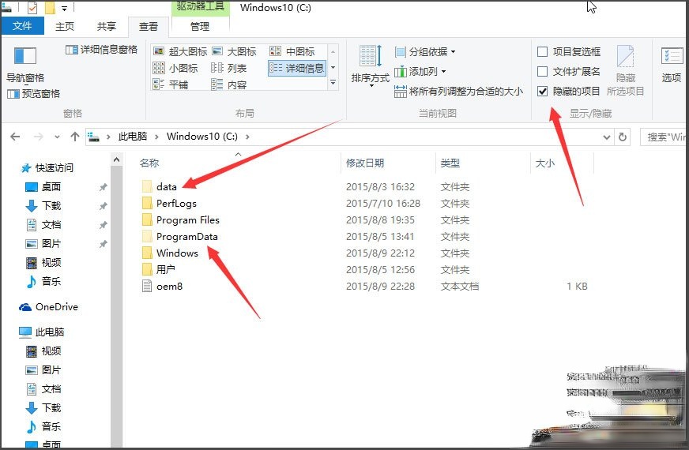Image resolution: width=689 pixels, height=450 pixels.
Task: Choose 内容 content layout
Action: coord(229,84)
